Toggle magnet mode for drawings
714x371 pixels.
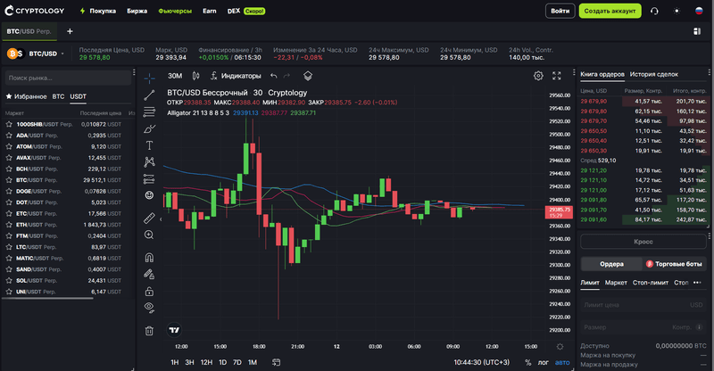click(149, 258)
